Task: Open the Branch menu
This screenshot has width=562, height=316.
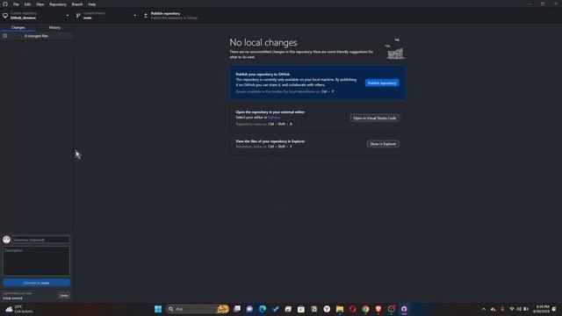Action: coord(77,4)
